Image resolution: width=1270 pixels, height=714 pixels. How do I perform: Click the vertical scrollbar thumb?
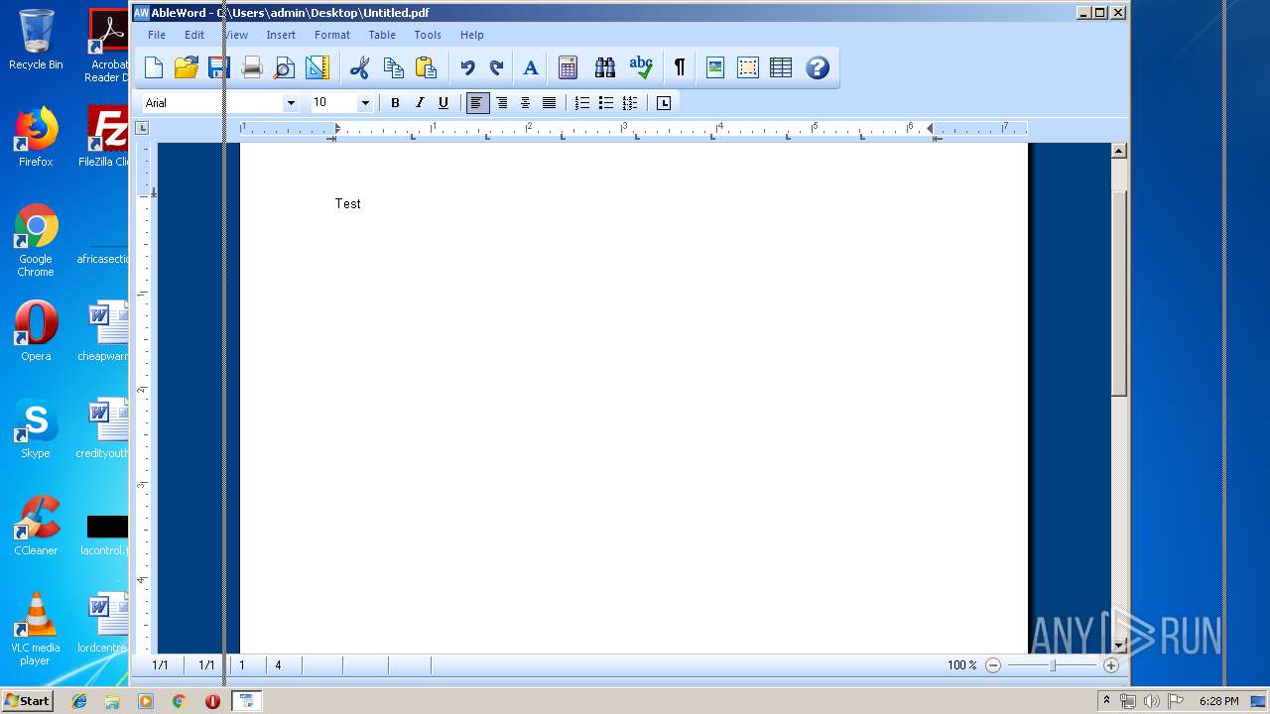coord(1119,294)
